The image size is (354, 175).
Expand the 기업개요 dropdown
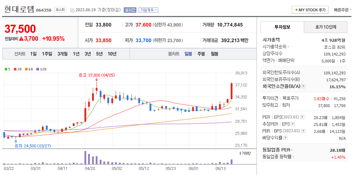point(148,10)
